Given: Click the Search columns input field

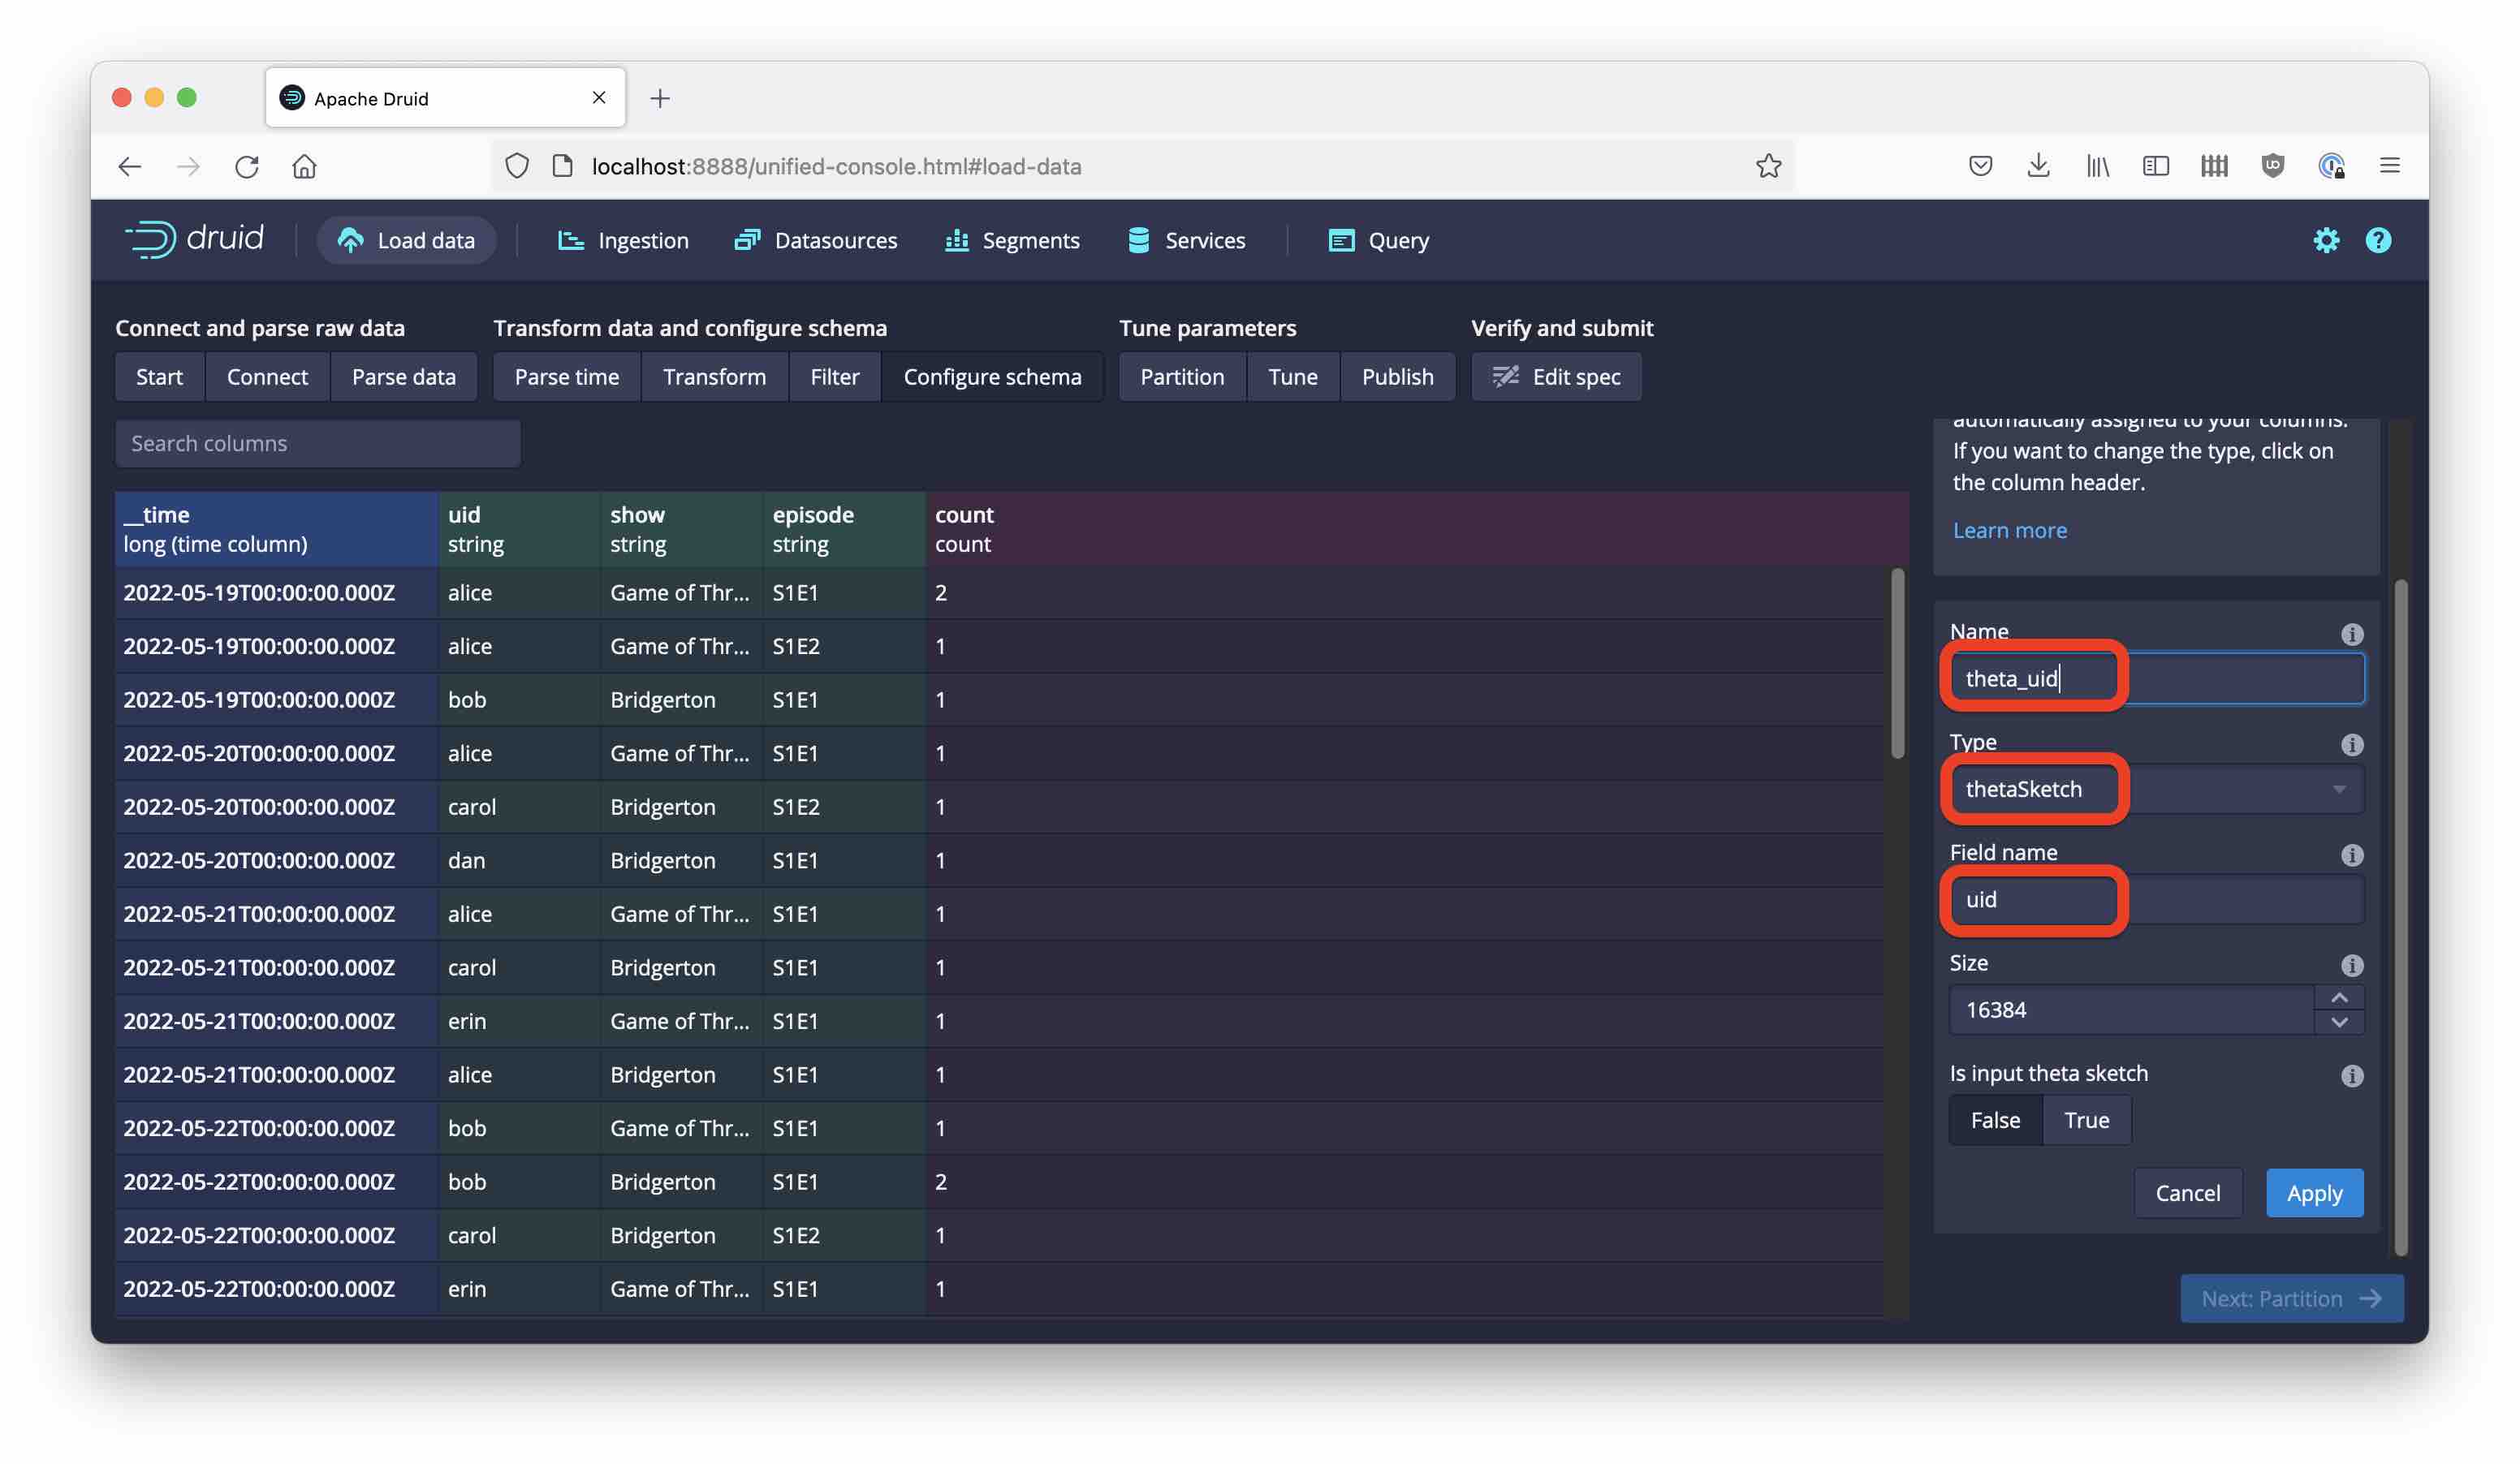Looking at the screenshot, I should pos(317,444).
